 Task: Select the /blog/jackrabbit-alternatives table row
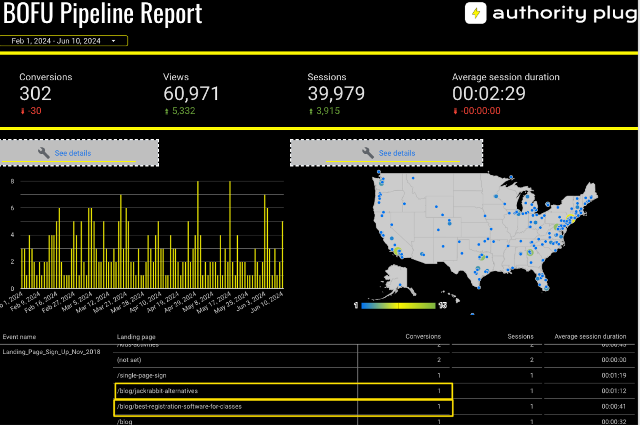[x=157, y=391]
